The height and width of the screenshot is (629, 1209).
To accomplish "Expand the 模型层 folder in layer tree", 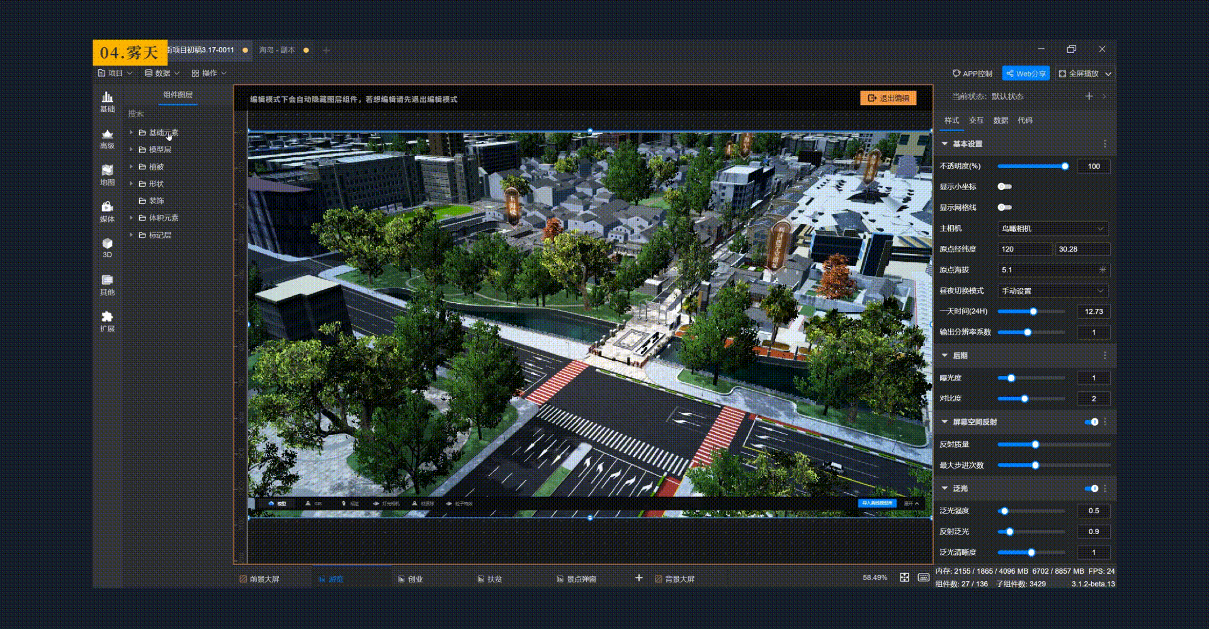I will point(131,150).
